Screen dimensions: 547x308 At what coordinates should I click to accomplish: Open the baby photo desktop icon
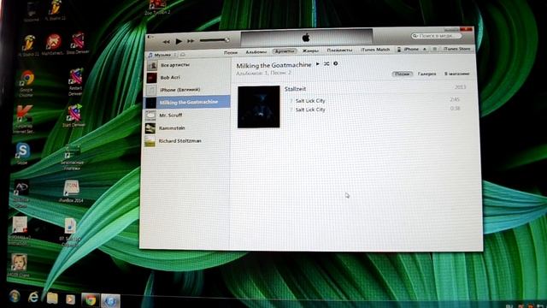pos(19,265)
